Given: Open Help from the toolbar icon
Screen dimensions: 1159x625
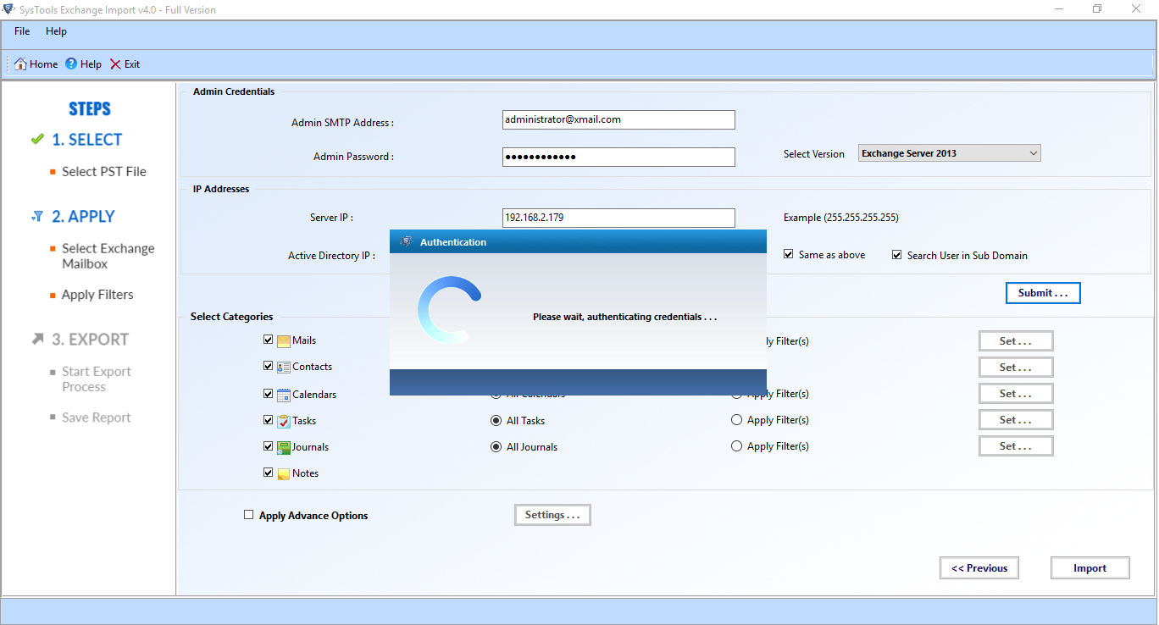Looking at the screenshot, I should coord(71,64).
